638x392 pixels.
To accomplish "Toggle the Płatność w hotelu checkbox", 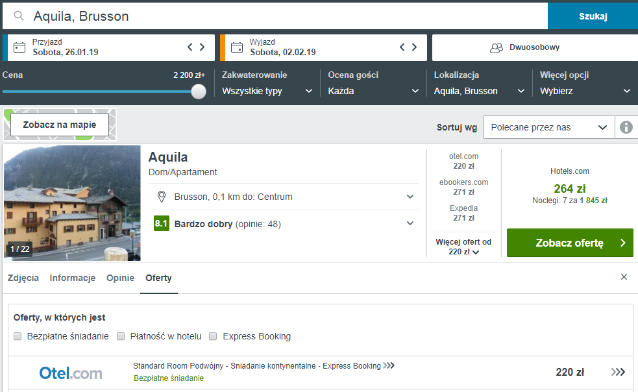I will [121, 336].
